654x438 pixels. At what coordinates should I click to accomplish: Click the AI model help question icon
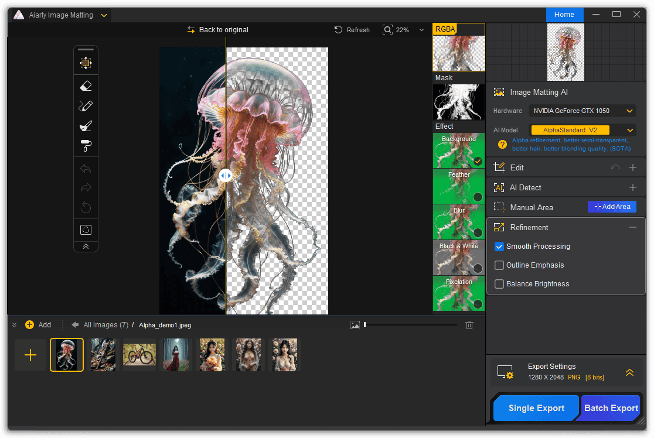pos(503,145)
